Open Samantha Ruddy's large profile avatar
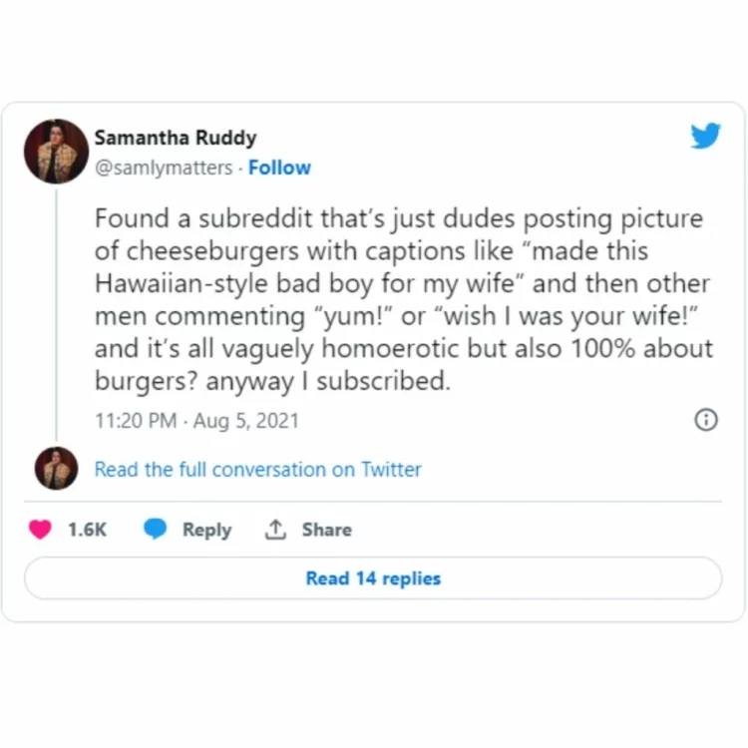748x748 pixels. (56, 152)
